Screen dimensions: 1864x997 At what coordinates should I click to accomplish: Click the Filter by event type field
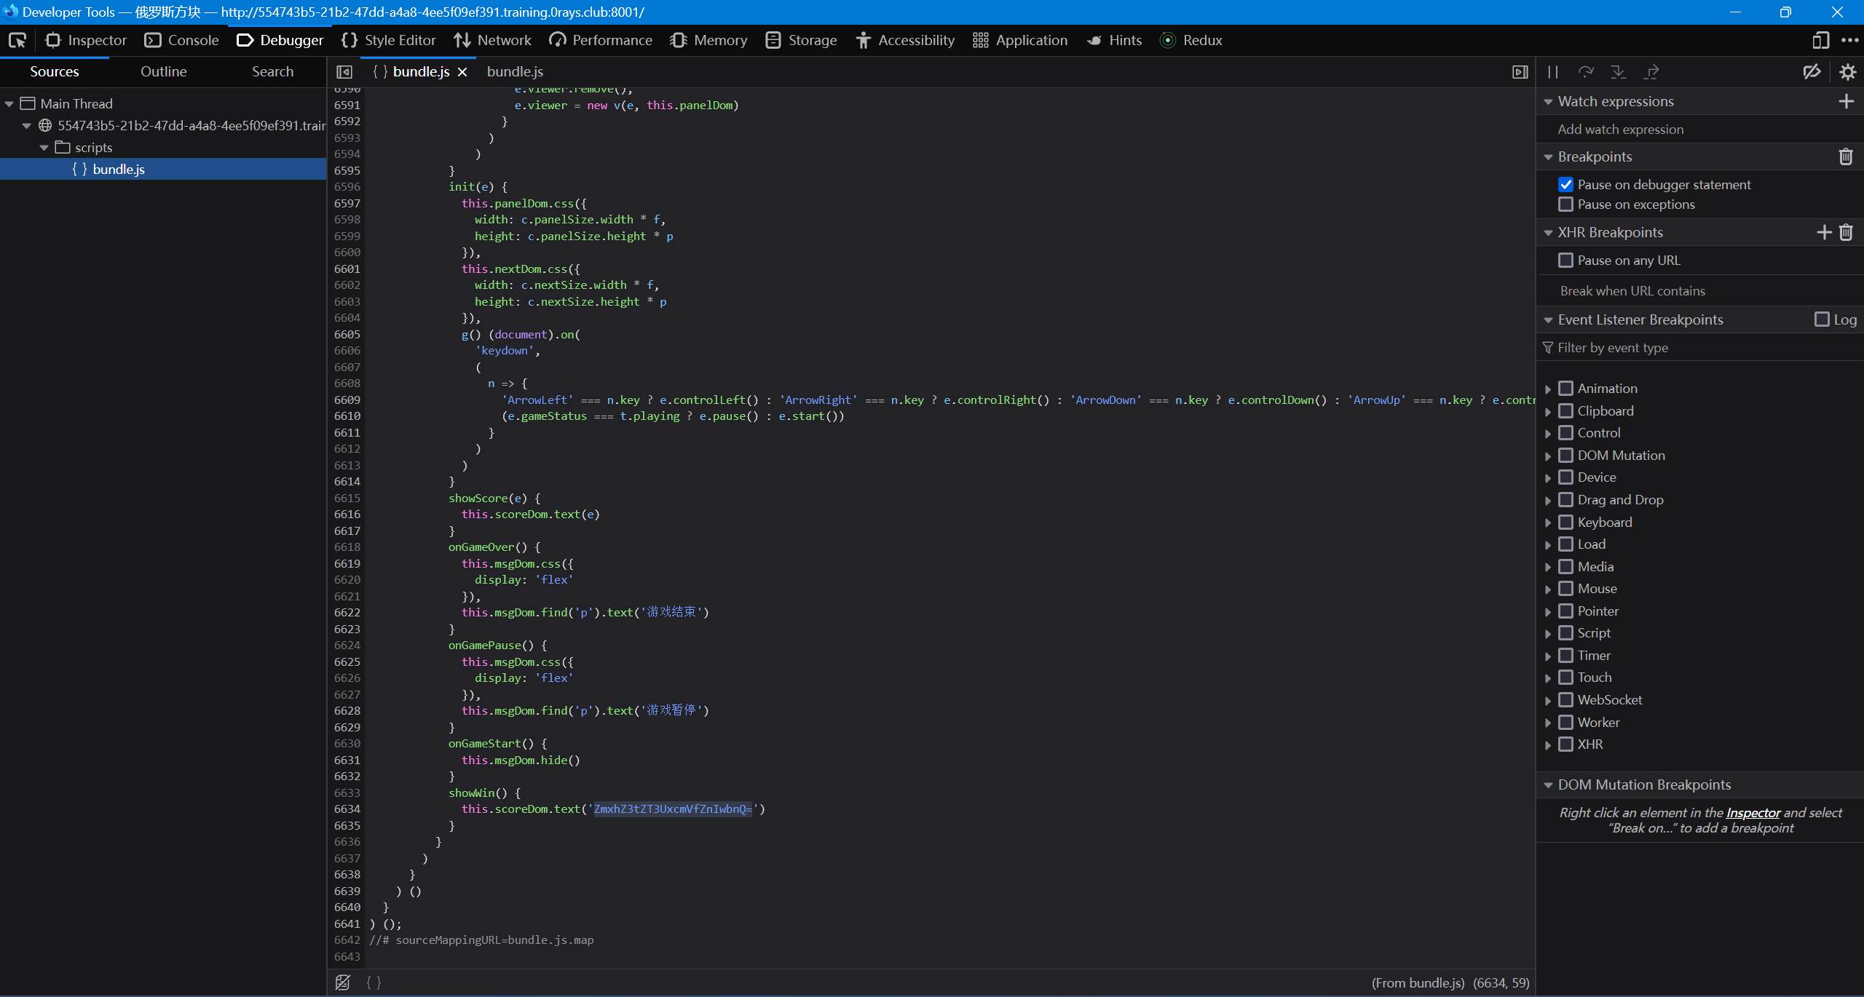[1697, 348]
